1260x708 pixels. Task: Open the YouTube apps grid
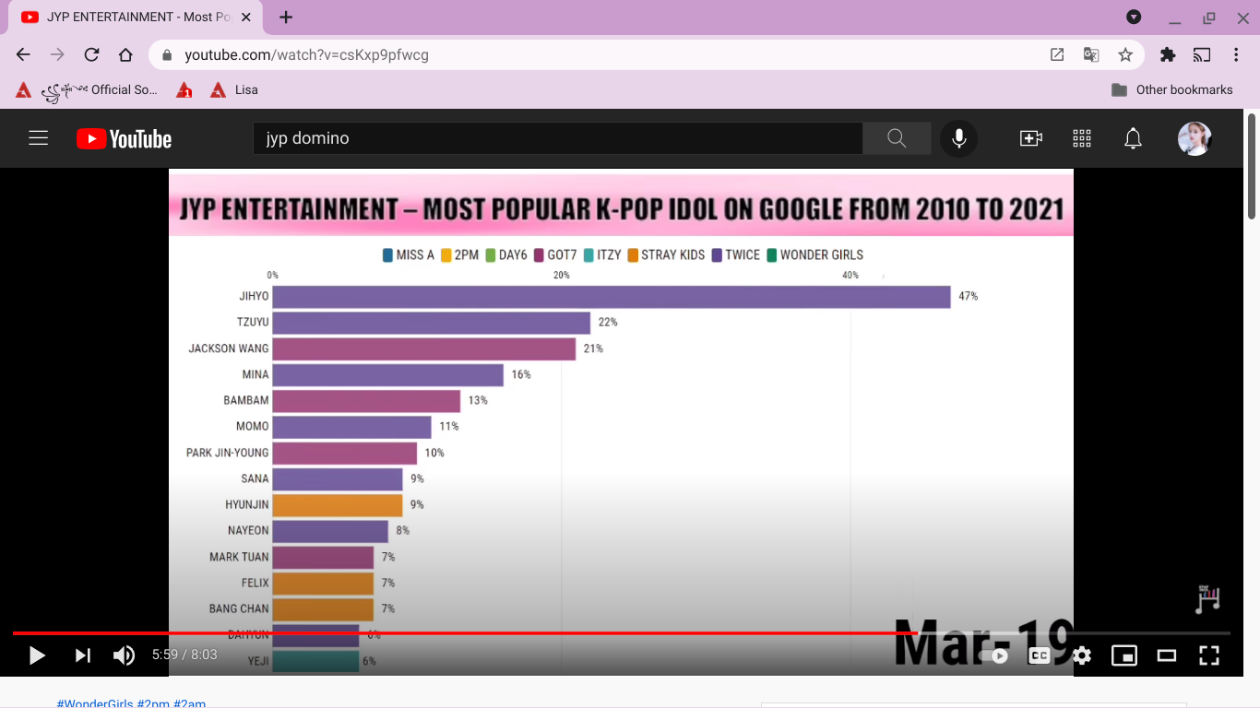[x=1082, y=138]
